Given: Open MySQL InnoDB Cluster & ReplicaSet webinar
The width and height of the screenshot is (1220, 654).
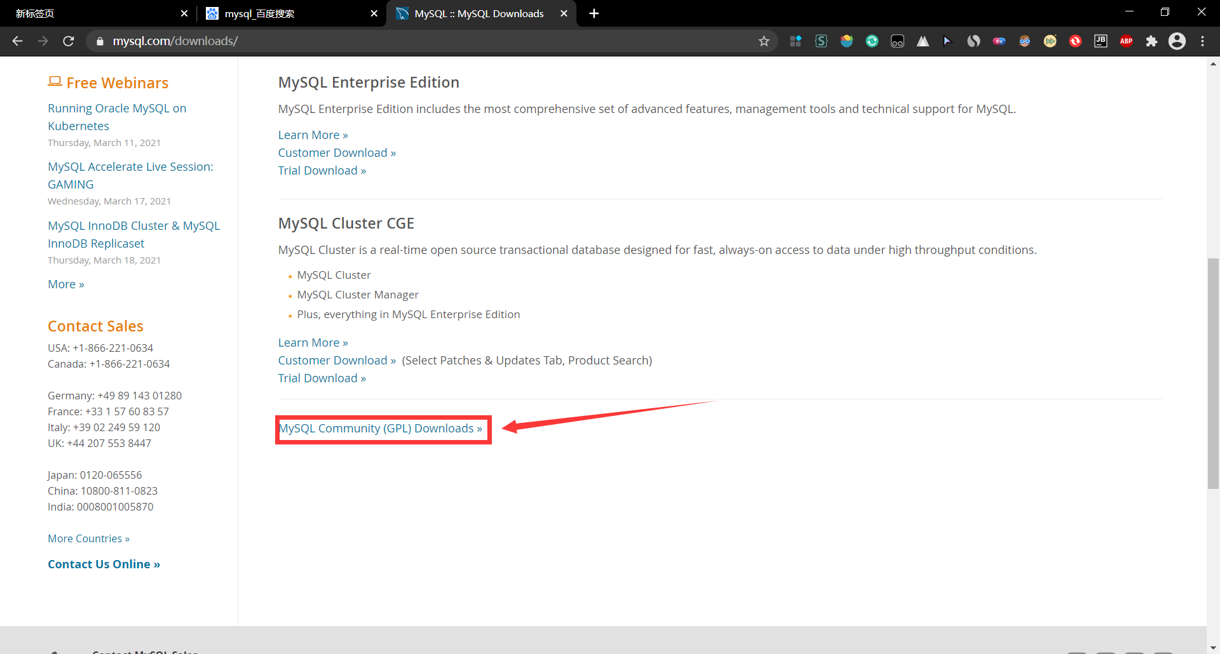Looking at the screenshot, I should [134, 235].
